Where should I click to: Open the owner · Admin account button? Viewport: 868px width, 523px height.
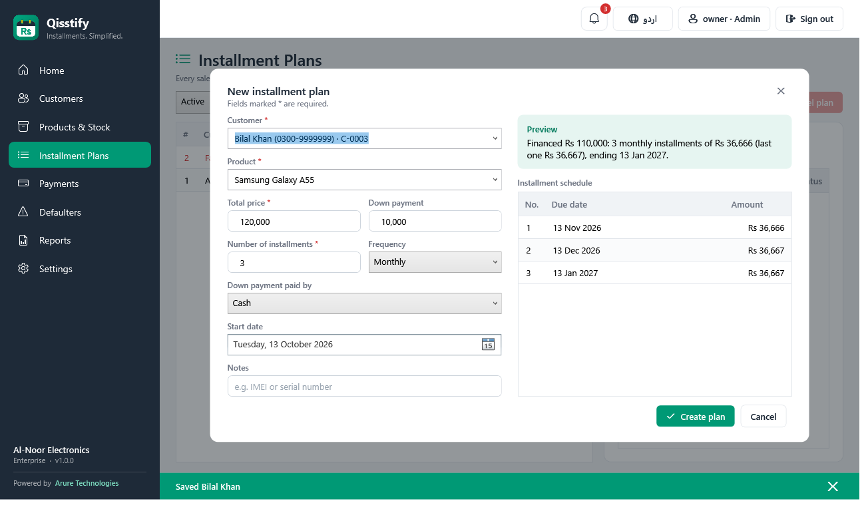click(724, 19)
